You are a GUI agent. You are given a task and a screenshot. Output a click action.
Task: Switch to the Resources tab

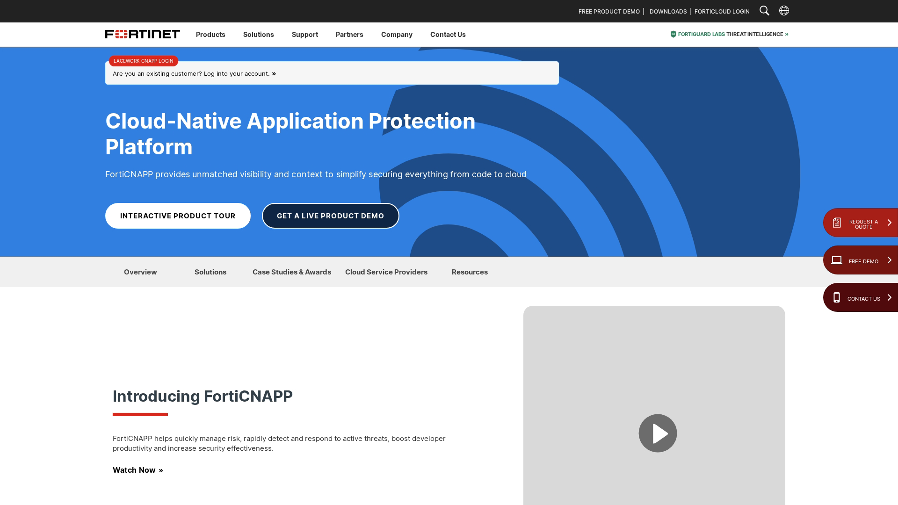pyautogui.click(x=470, y=272)
